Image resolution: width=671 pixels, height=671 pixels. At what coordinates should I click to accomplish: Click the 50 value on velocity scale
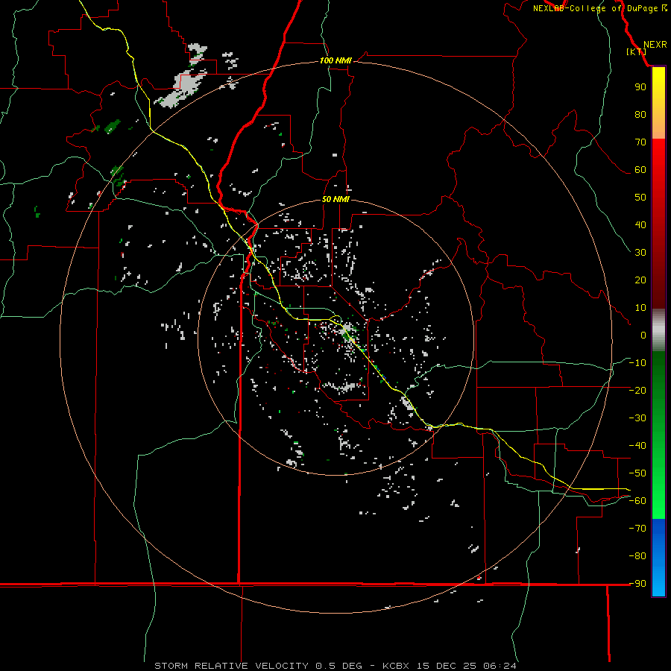(x=640, y=198)
